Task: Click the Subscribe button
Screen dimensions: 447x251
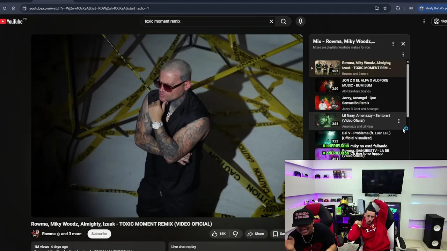Action: click(x=99, y=234)
